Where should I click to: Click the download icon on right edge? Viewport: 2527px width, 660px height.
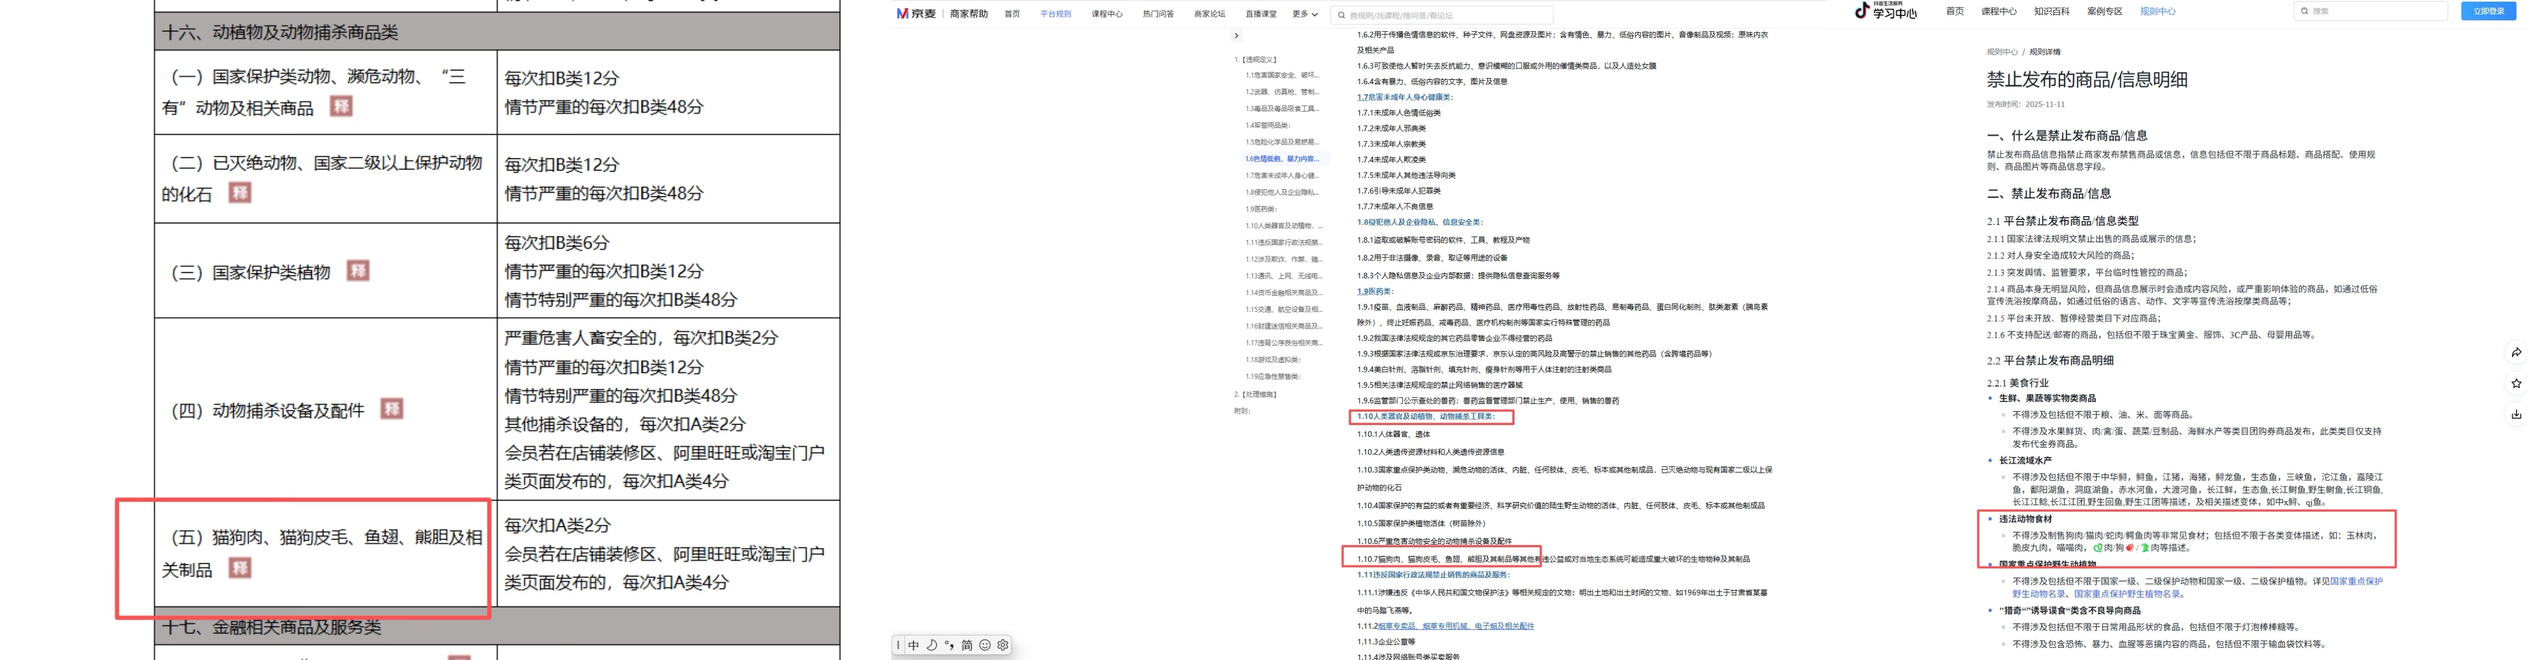pyautogui.click(x=2516, y=414)
